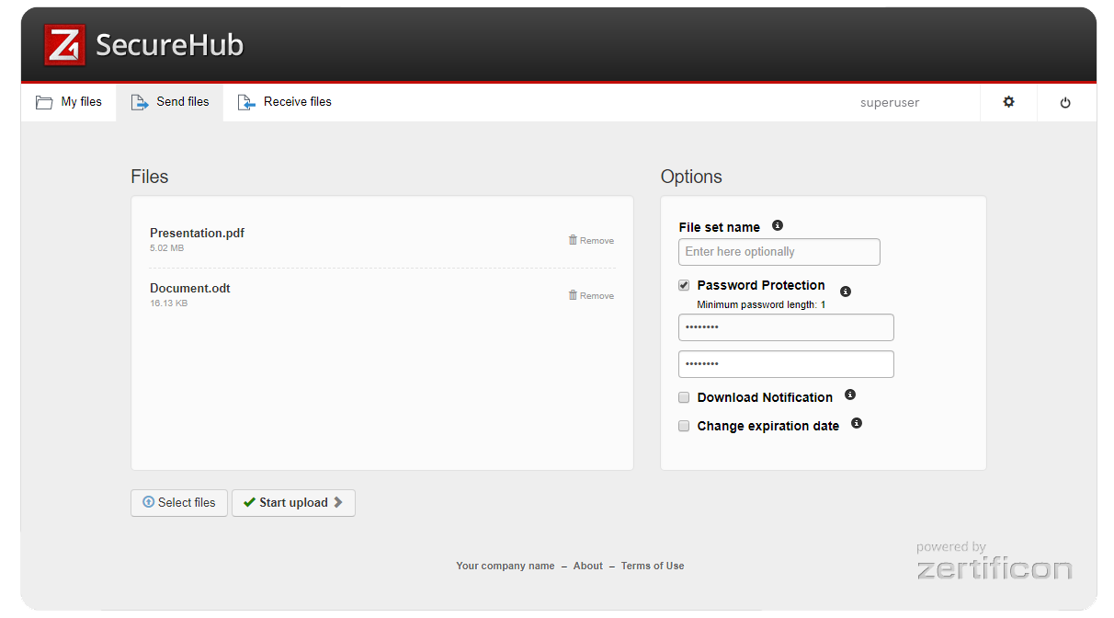
Task: Click the power logout icon
Action: click(x=1065, y=103)
